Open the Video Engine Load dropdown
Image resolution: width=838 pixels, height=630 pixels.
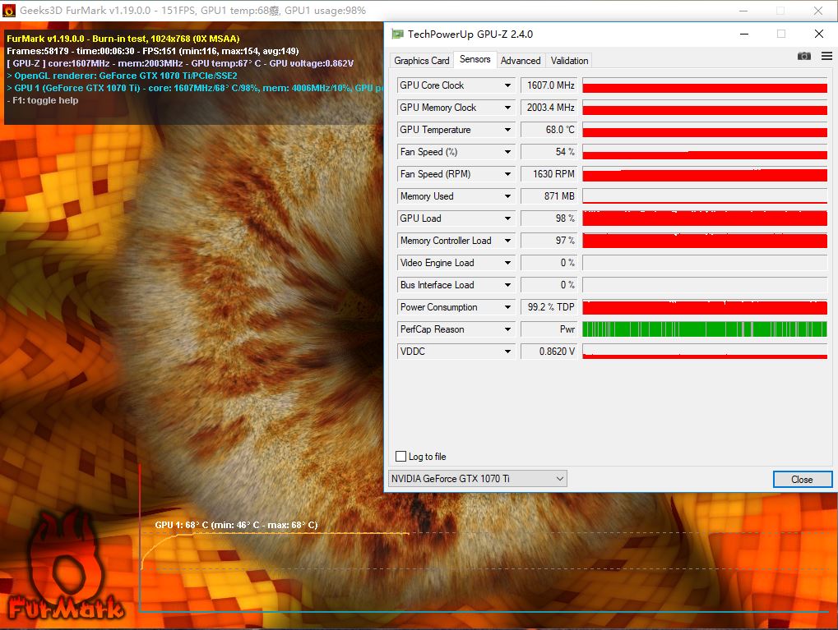pyautogui.click(x=507, y=263)
